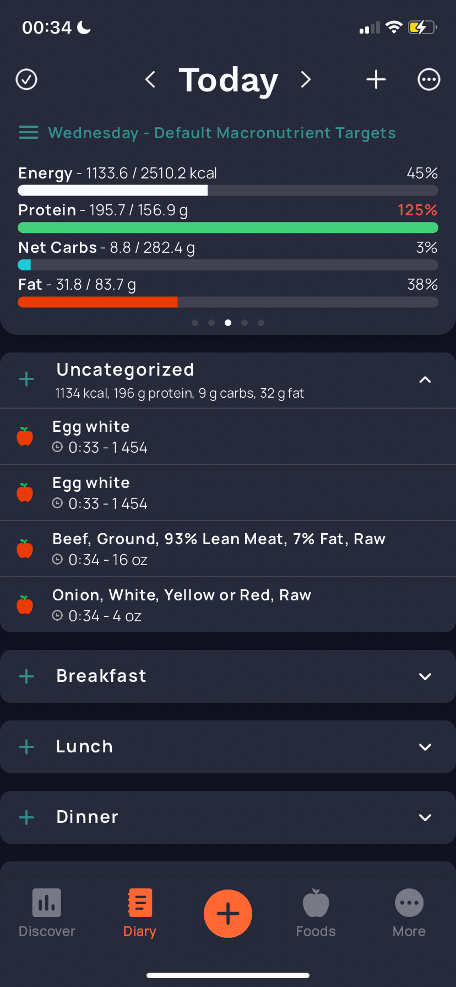Open Wednesday Default Macronutrient Targets link
This screenshot has width=456, height=987.
click(222, 133)
